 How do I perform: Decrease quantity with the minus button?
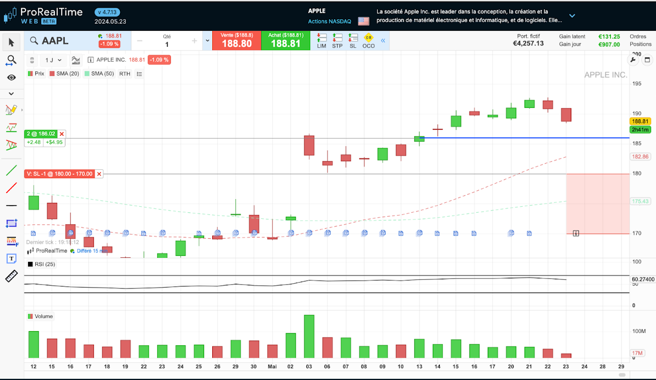tap(140, 41)
